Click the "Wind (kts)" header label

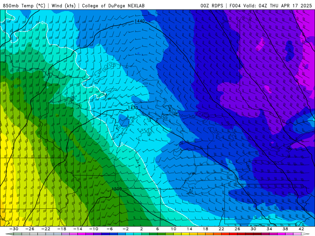pyautogui.click(x=63, y=6)
